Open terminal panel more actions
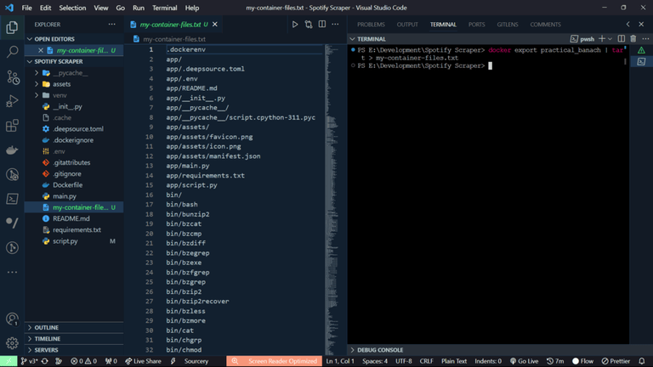Screen dimensions: 653x367 [645, 39]
